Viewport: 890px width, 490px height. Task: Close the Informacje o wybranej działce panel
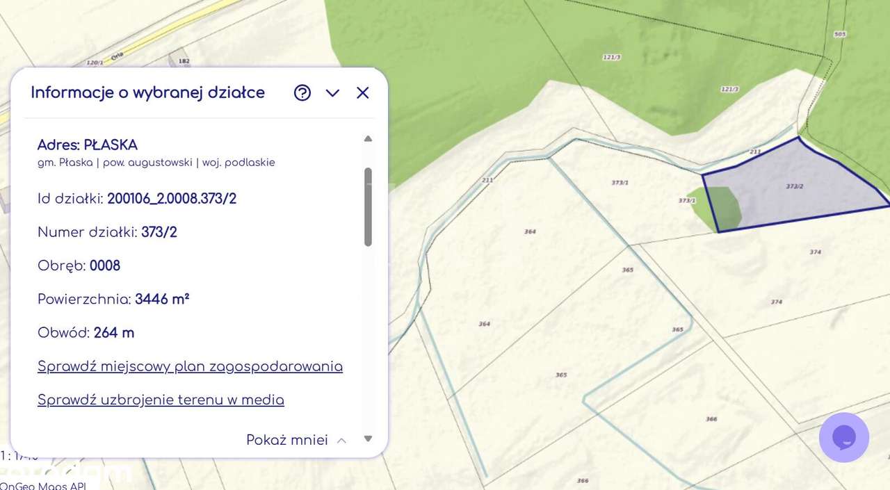point(362,92)
